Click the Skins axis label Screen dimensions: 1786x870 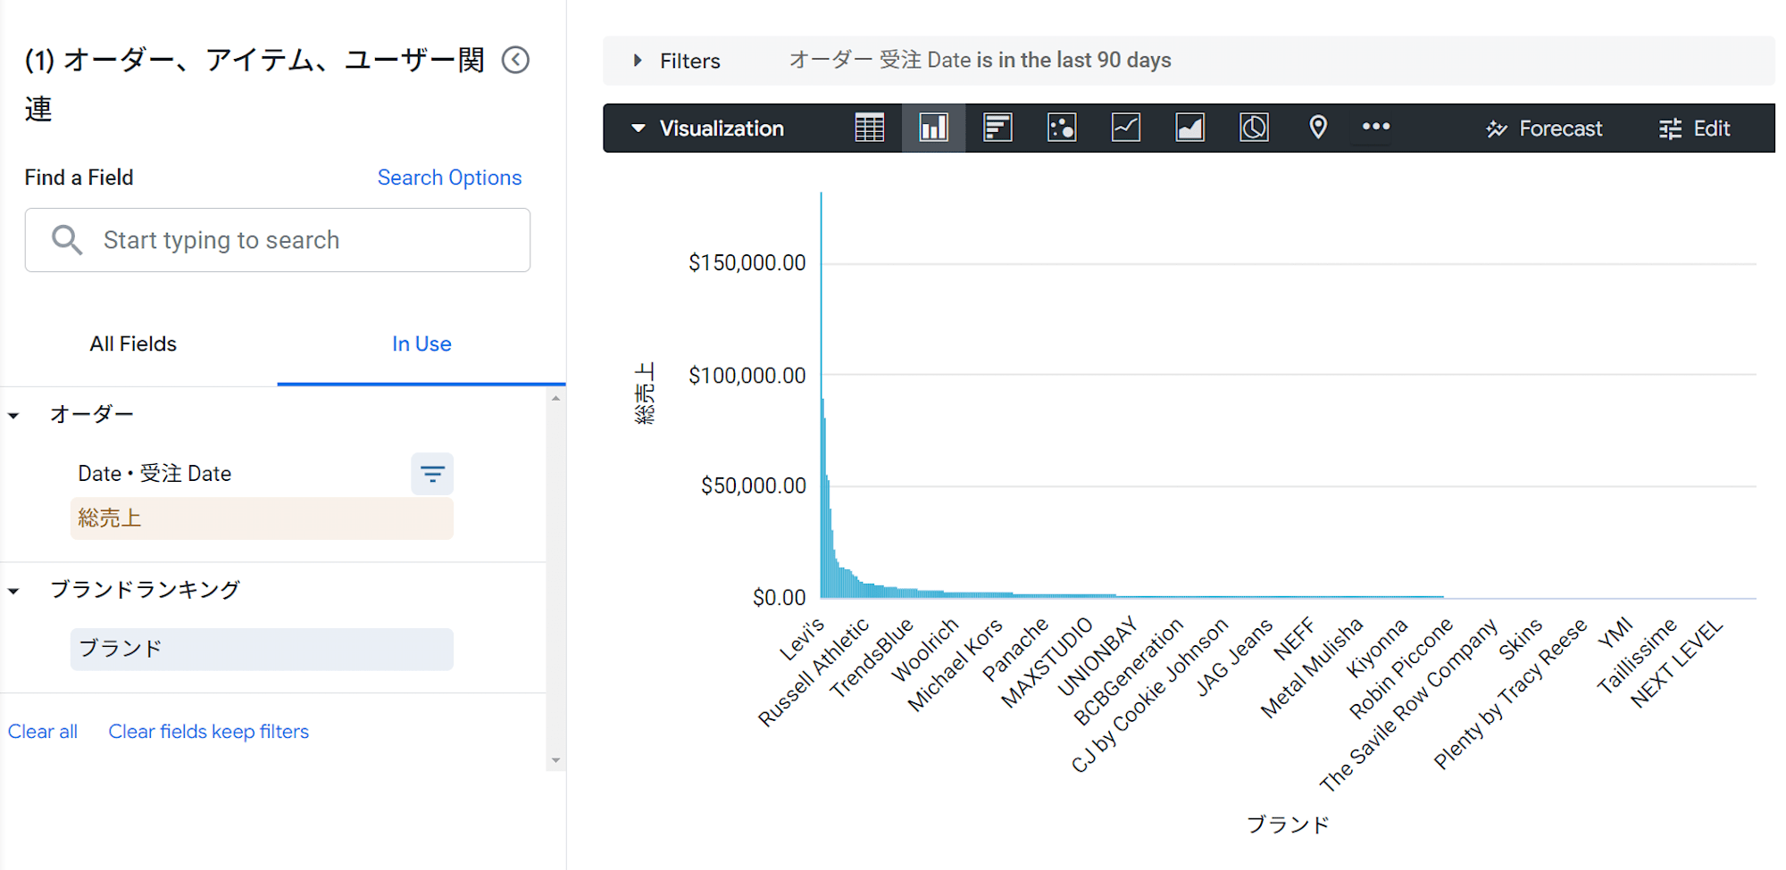(1520, 639)
